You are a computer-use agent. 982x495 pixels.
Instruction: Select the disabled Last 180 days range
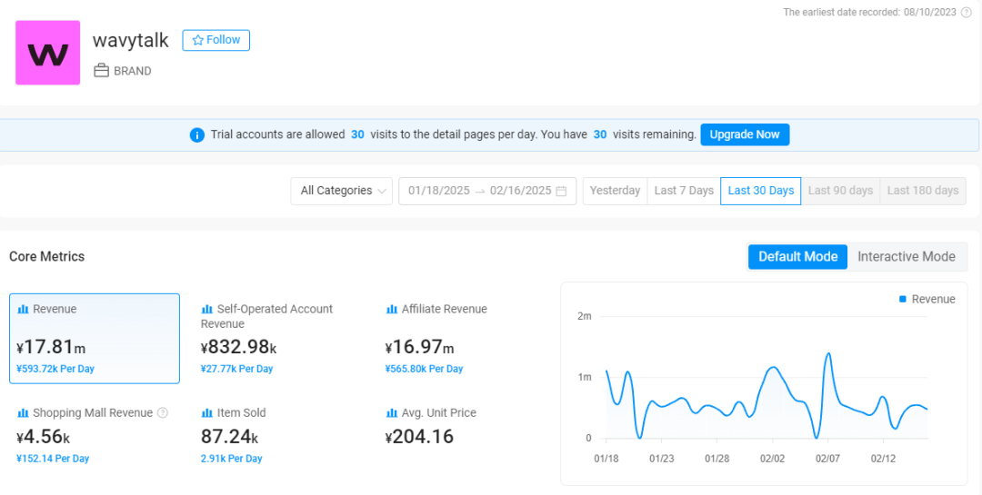(923, 191)
